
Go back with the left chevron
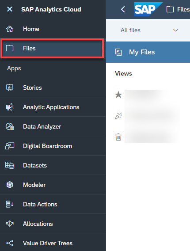pos(123,9)
